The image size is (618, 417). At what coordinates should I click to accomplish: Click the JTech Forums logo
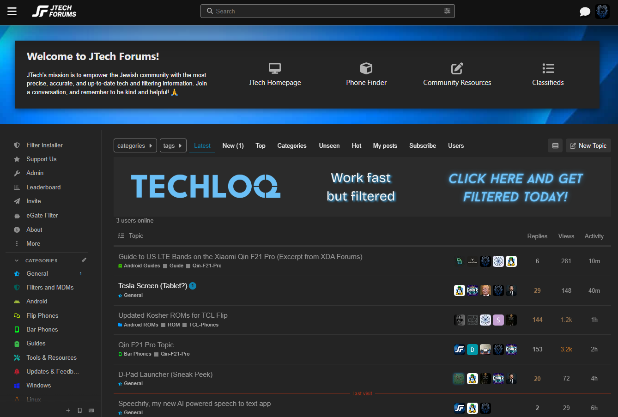(x=54, y=11)
